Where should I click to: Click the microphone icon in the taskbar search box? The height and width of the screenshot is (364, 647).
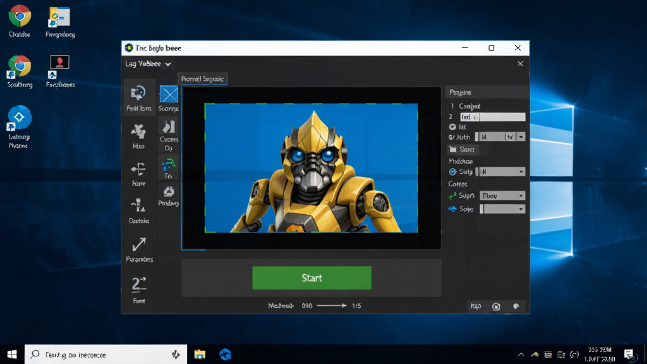point(176,355)
